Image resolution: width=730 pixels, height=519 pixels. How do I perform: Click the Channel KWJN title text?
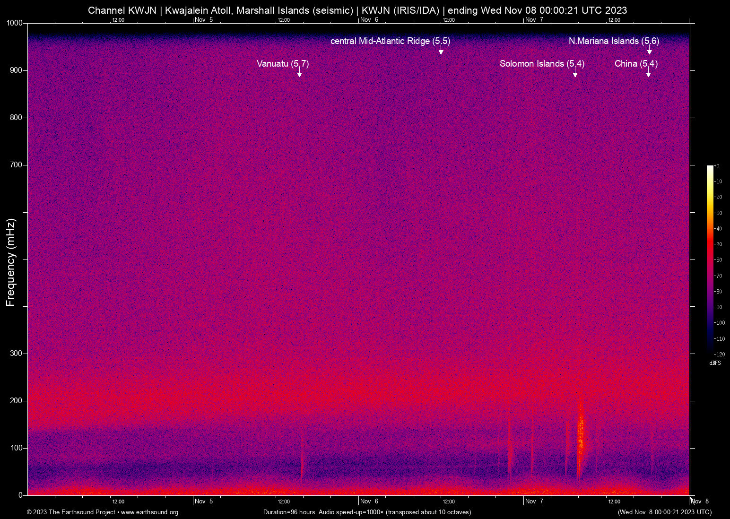coord(123,10)
